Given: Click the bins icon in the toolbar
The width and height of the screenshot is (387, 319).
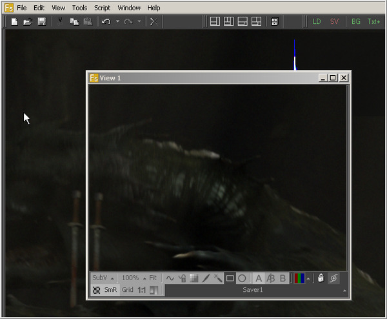Looking at the screenshot, I should click(275, 21).
